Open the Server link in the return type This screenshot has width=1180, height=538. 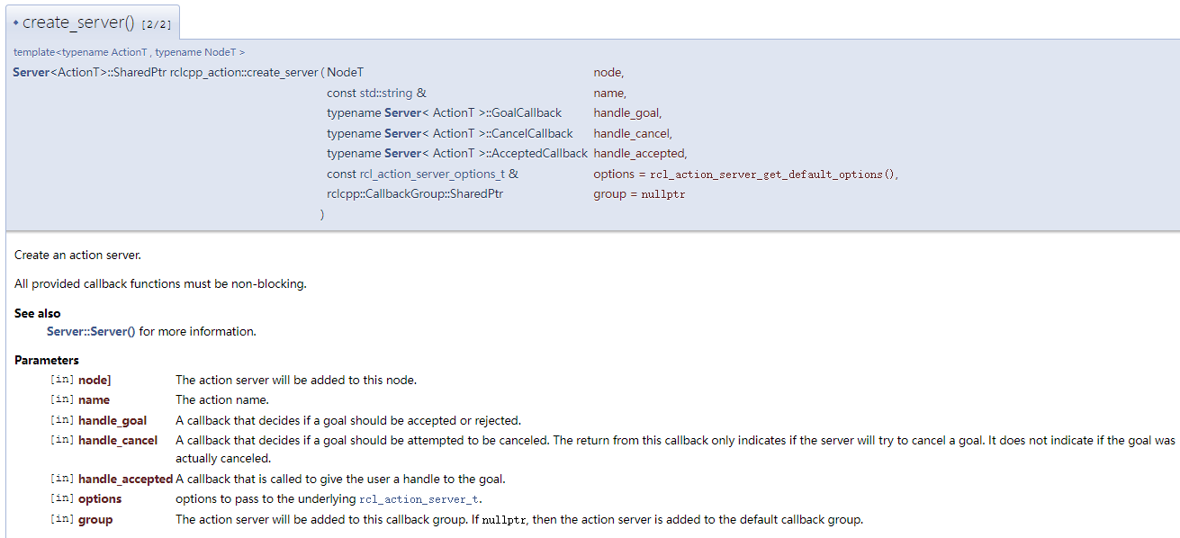pyautogui.click(x=31, y=72)
